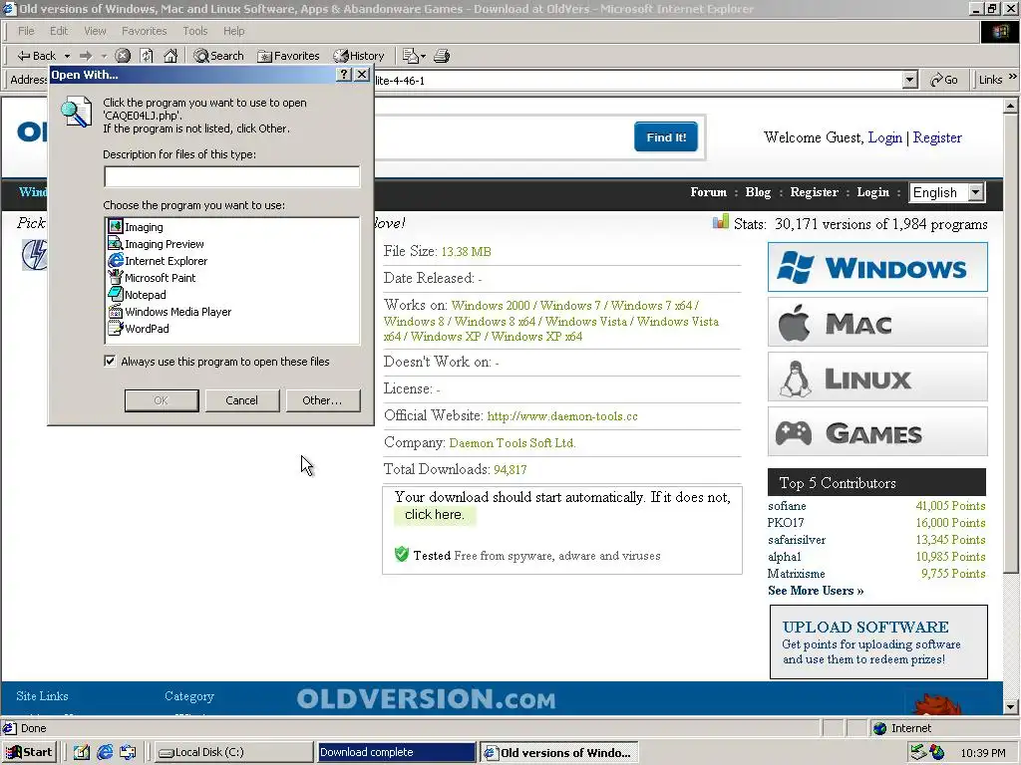Open the Upload Software banner

click(x=878, y=642)
